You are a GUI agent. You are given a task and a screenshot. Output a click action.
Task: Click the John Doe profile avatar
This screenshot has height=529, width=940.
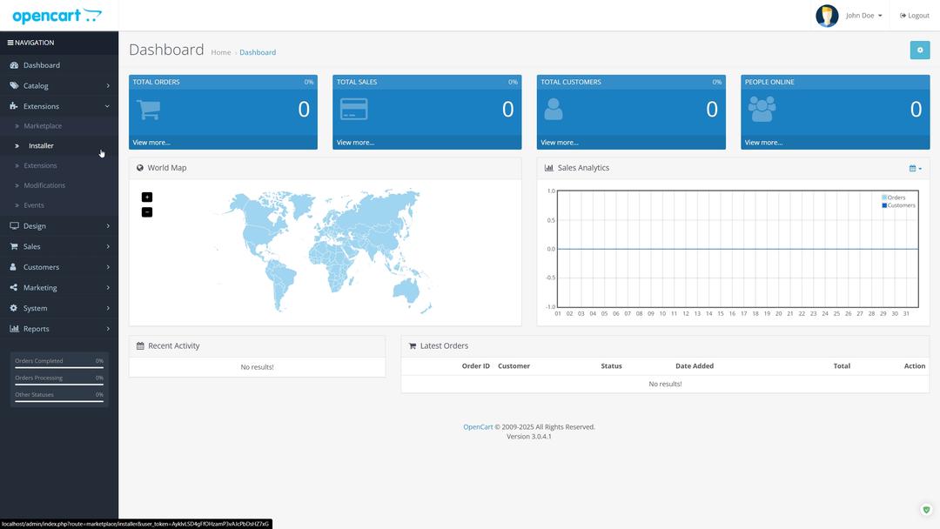827,16
